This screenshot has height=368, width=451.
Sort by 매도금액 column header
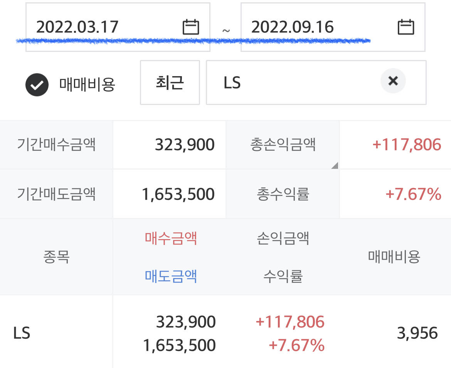pos(171,276)
